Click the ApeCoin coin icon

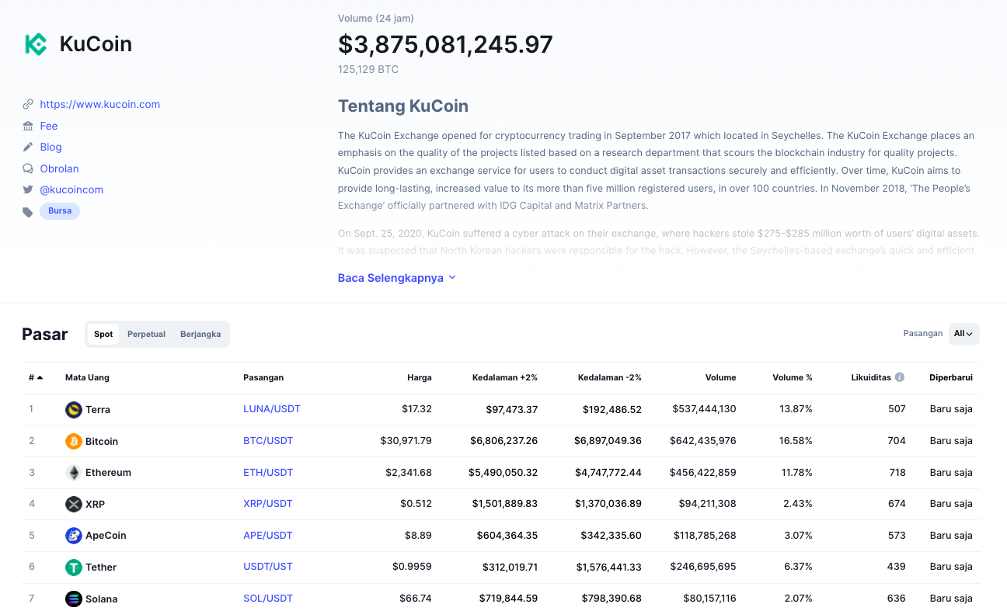pyautogui.click(x=74, y=536)
